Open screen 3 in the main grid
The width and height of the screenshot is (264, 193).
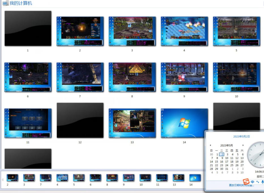coord(132,31)
